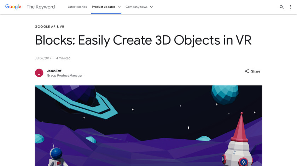
Task: Click author name Jason Toff
Action: [x=54, y=71]
